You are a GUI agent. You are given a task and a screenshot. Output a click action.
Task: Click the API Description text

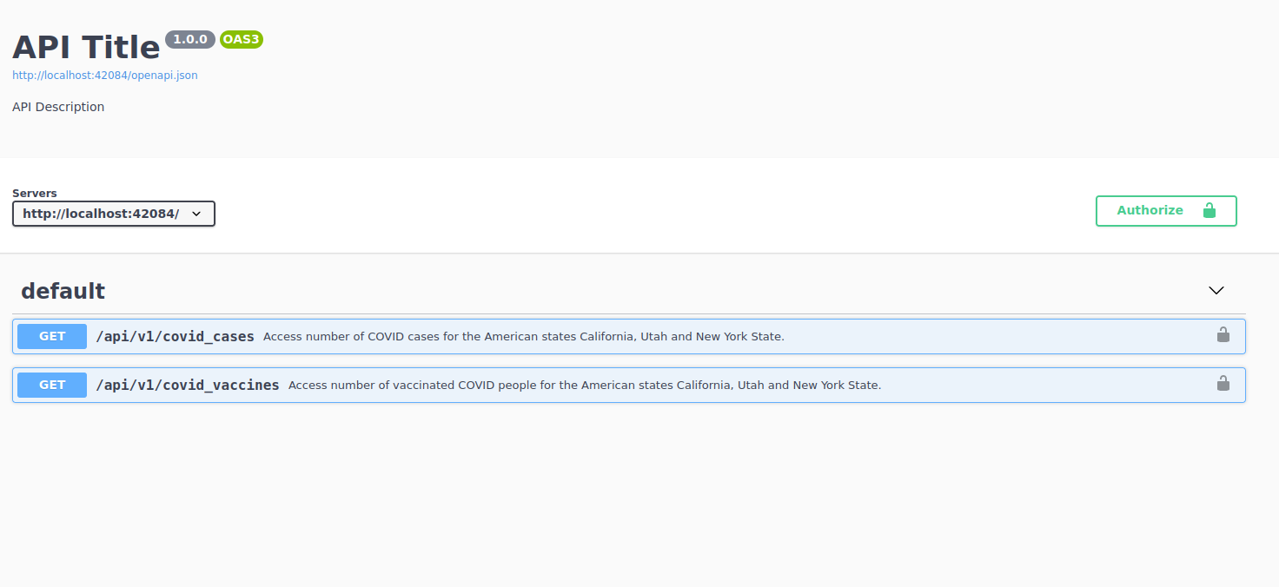[x=58, y=107]
